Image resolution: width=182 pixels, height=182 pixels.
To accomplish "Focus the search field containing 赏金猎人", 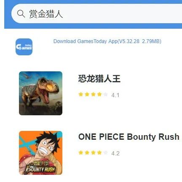I will (x=96, y=14).
